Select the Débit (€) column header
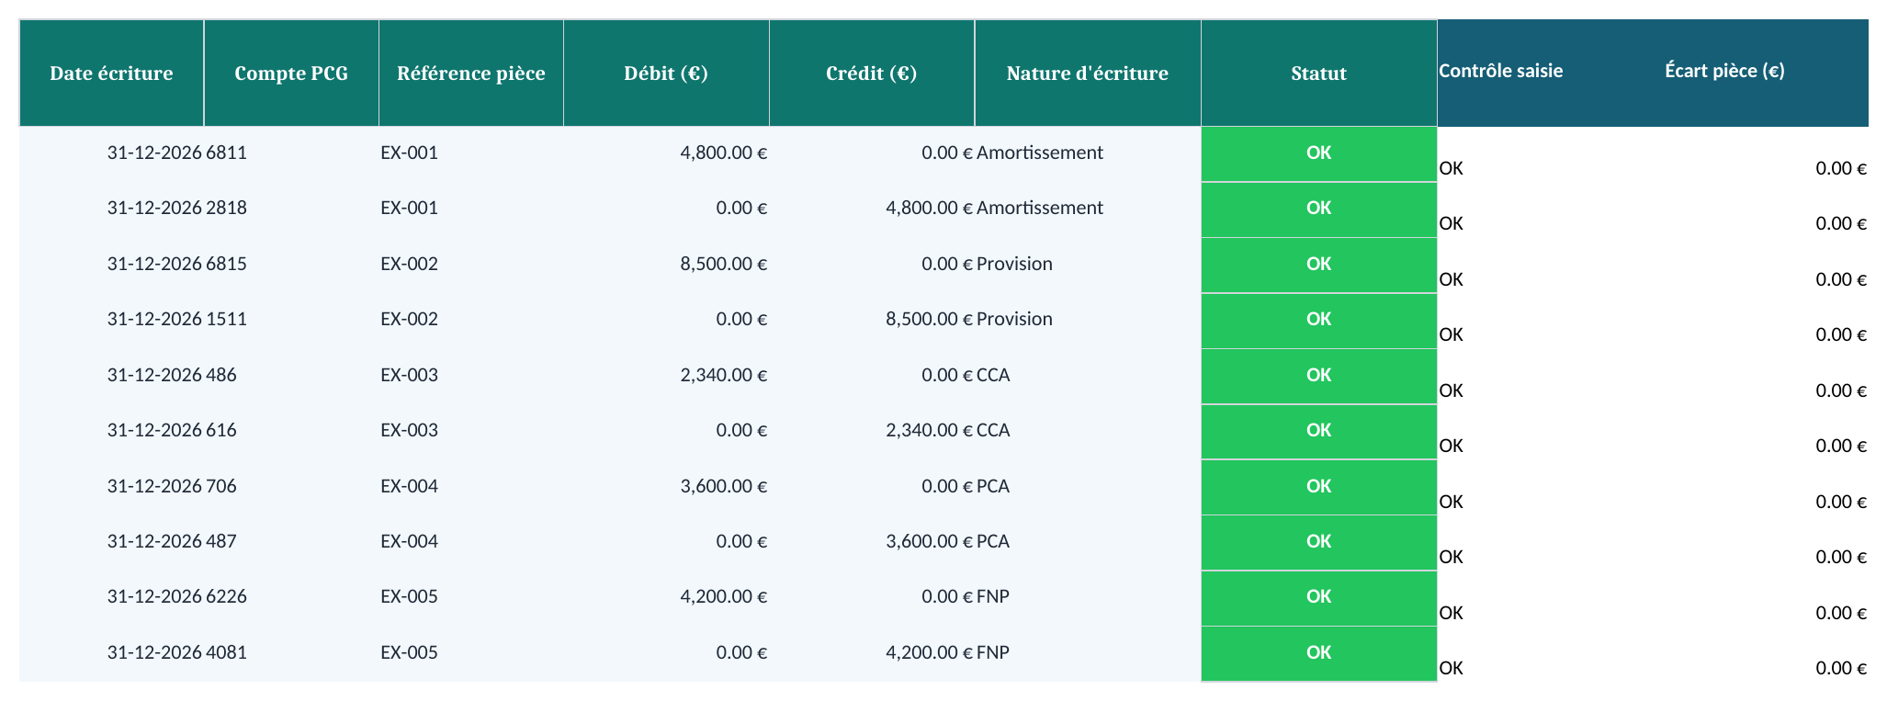This screenshot has width=1887, height=701. tap(666, 73)
